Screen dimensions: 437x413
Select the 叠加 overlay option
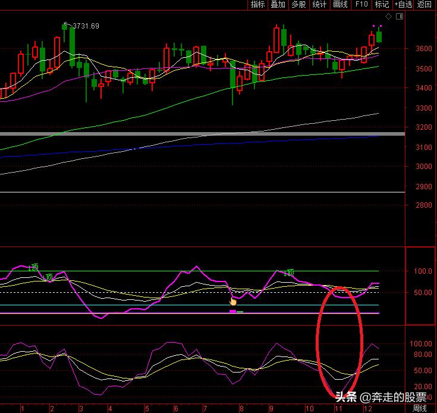(x=278, y=5)
